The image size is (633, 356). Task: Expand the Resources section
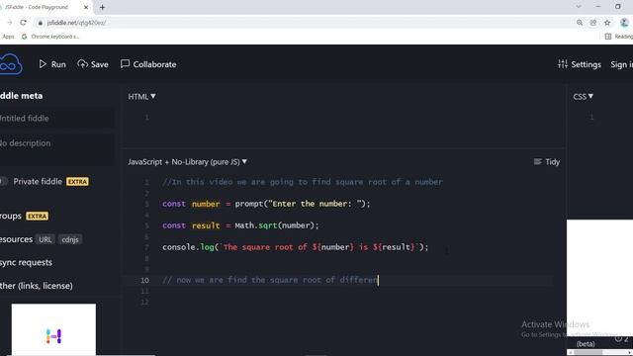point(16,239)
